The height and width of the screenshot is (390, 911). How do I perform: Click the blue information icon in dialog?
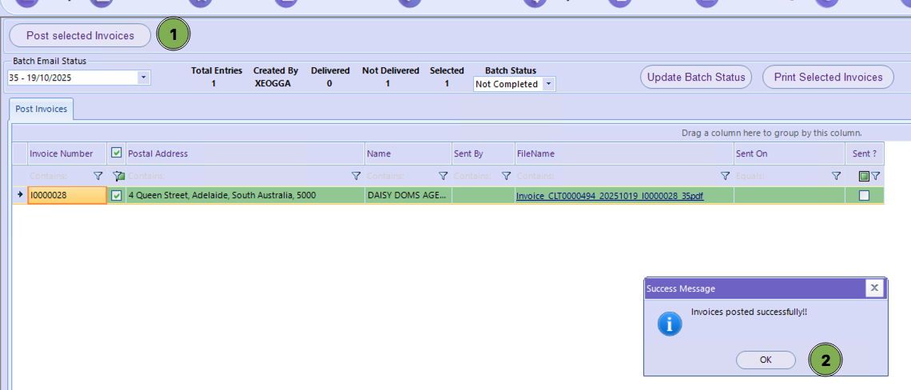pos(669,323)
